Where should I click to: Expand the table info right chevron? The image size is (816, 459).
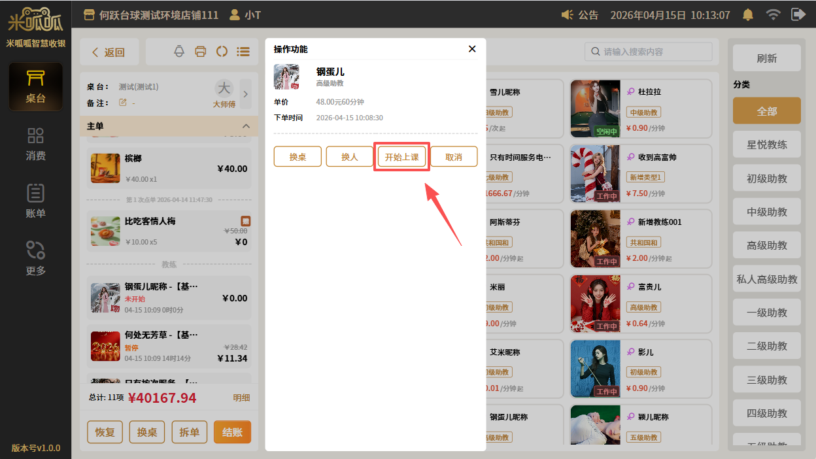tap(246, 94)
